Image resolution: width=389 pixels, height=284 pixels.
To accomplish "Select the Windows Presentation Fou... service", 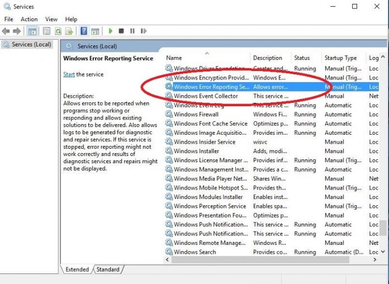I will pyautogui.click(x=210, y=215).
